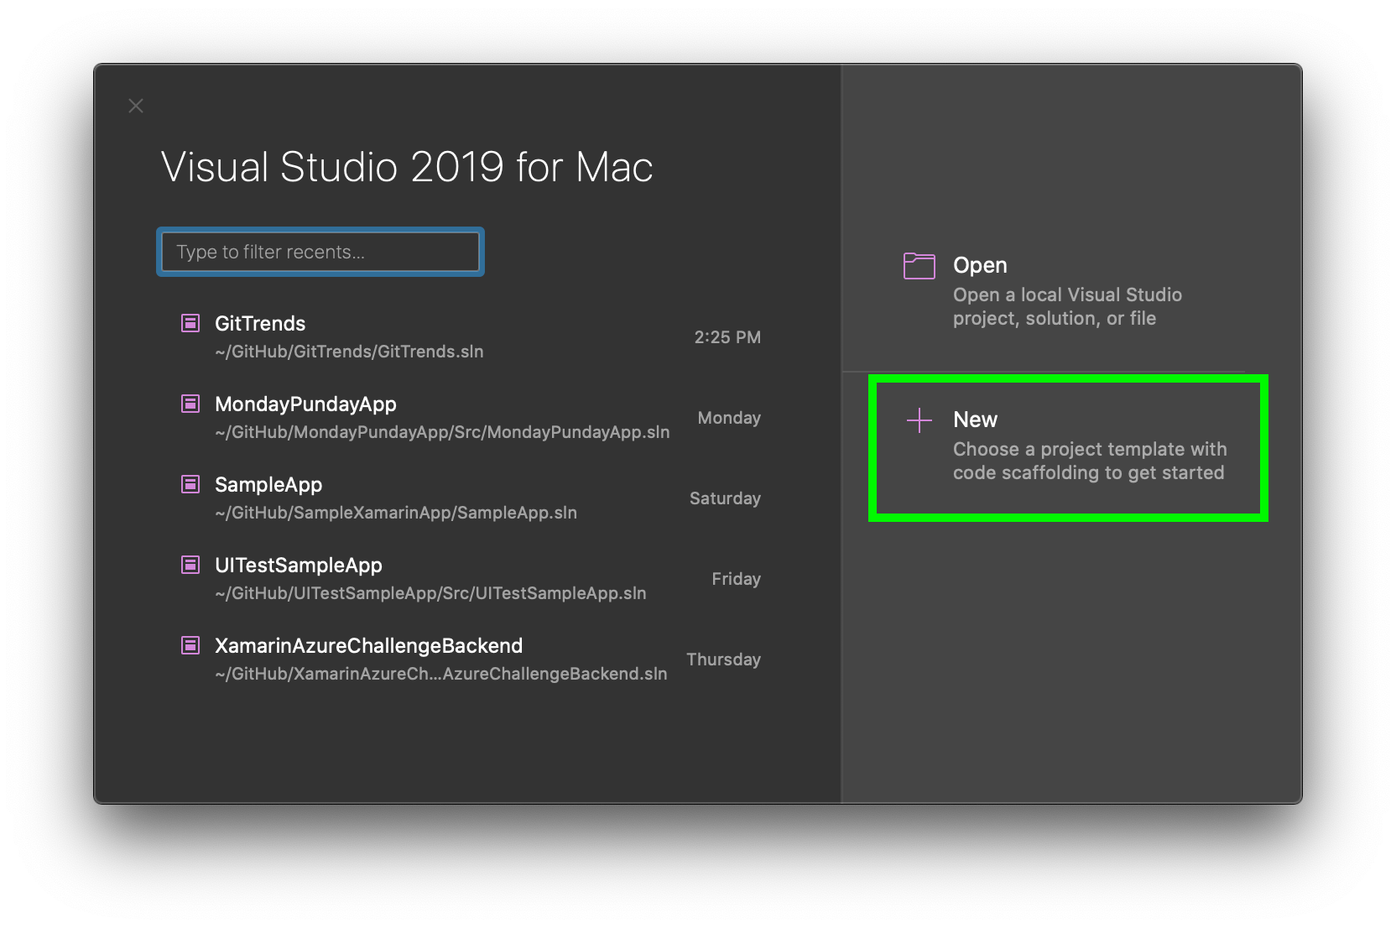Click the 2:25 PM timestamp
The height and width of the screenshot is (928, 1396).
pos(727,337)
